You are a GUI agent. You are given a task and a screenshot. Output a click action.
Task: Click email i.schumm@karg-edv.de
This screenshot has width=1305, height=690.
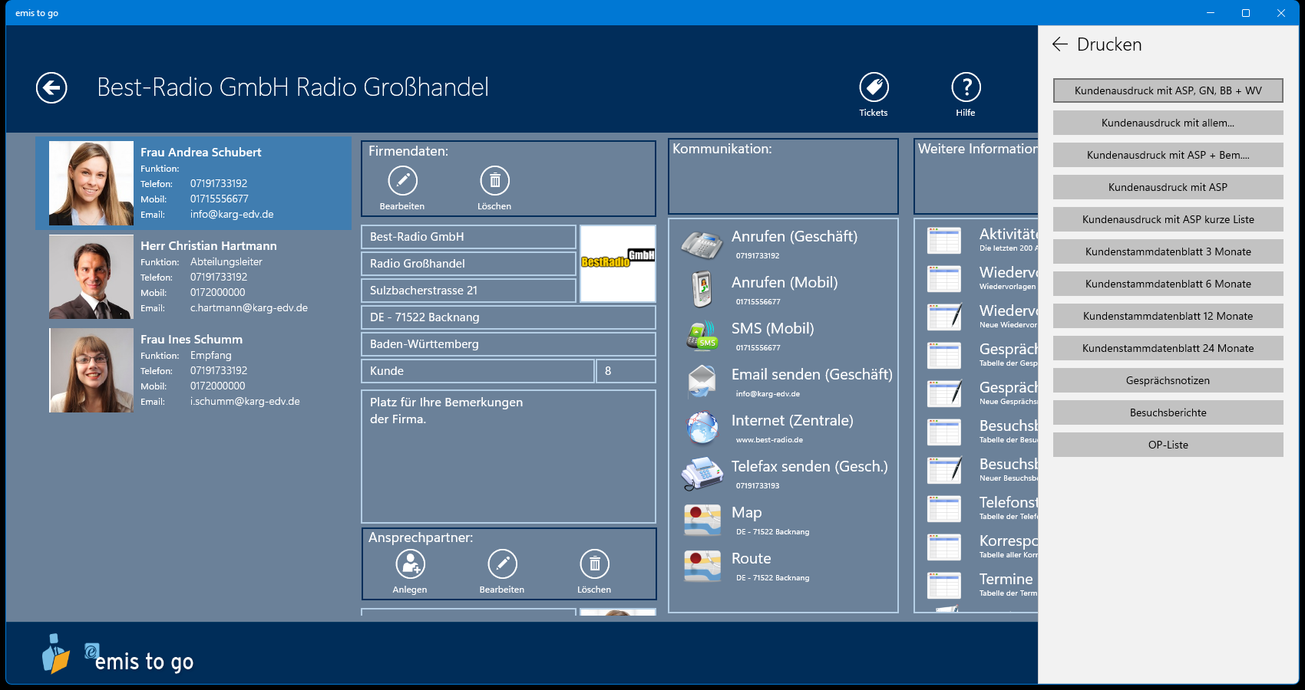point(245,402)
